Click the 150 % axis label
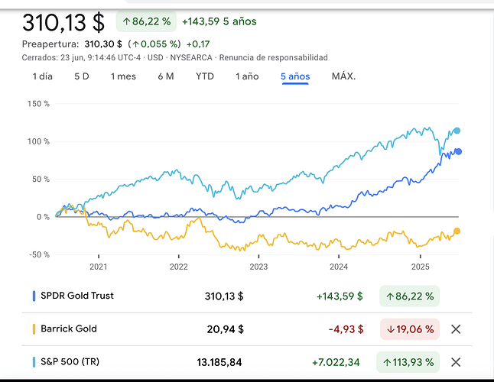This screenshot has height=382, width=494. pos(38,104)
